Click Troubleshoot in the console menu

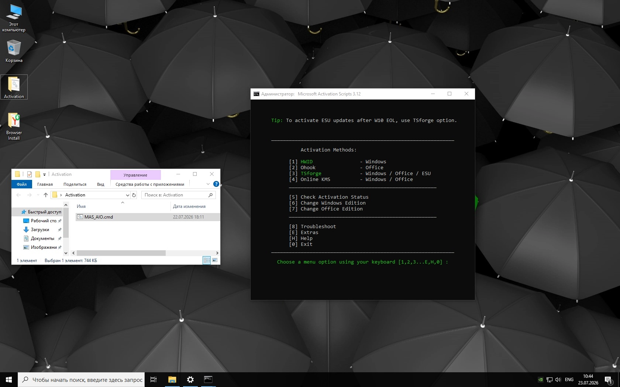[318, 227]
